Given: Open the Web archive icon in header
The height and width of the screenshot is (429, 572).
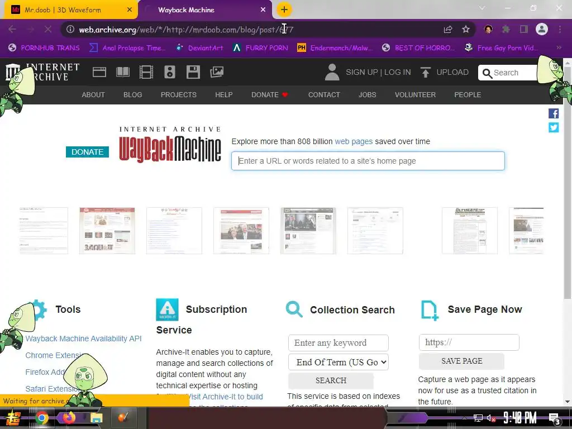Looking at the screenshot, I should tap(99, 72).
